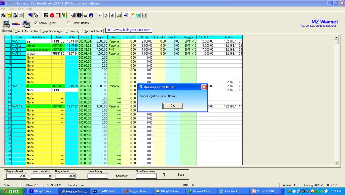The width and height of the screenshot is (345, 195).
Task: Click the red STOP sign icon
Action: click(x=52, y=15)
